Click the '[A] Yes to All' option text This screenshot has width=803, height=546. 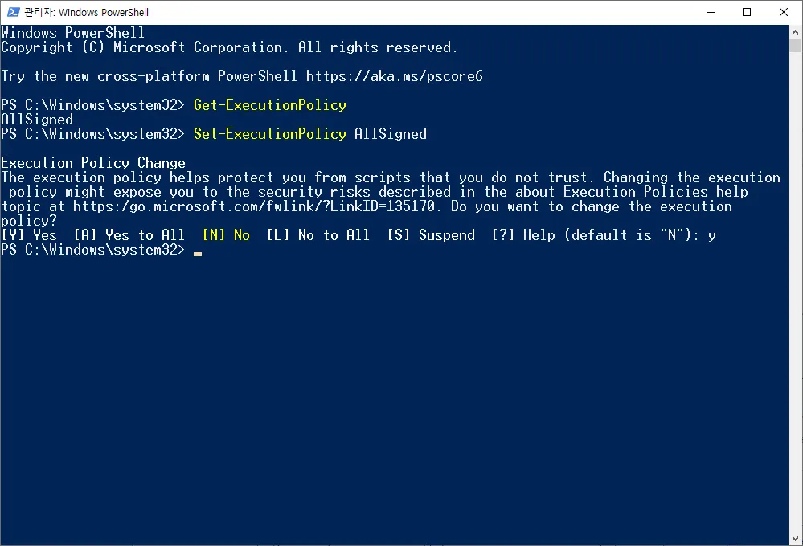pos(129,235)
